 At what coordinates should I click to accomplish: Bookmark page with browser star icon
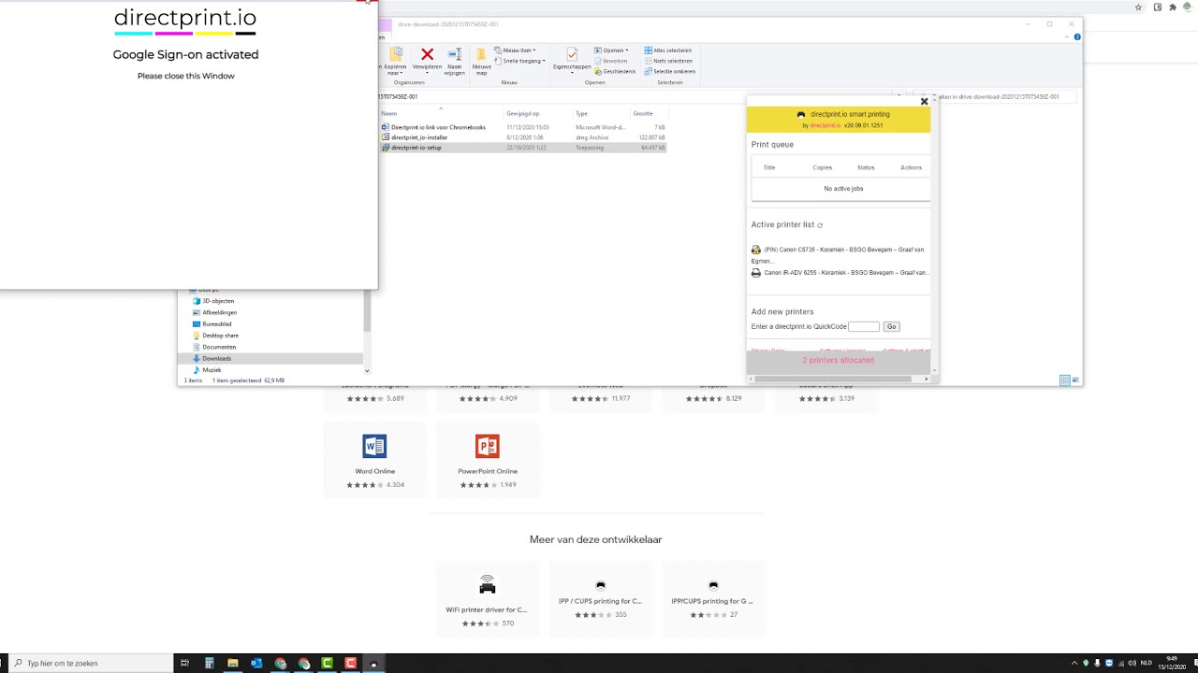(1138, 7)
